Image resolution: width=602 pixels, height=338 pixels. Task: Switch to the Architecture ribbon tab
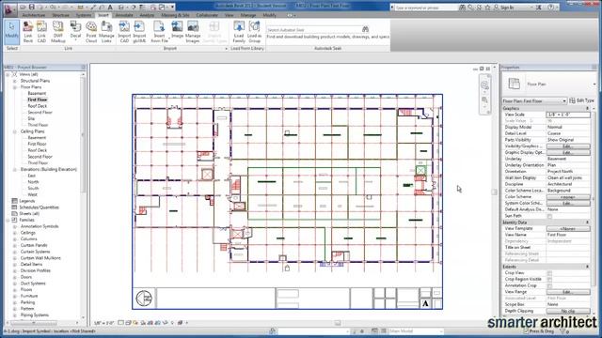click(34, 15)
